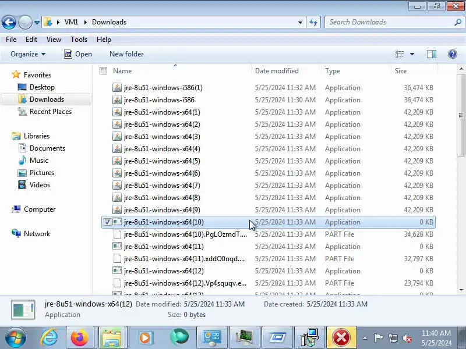Screen dimensions: 466x349
Task: Click the jre-8u51-windows-x64(7) file icon
Action: coord(117,186)
